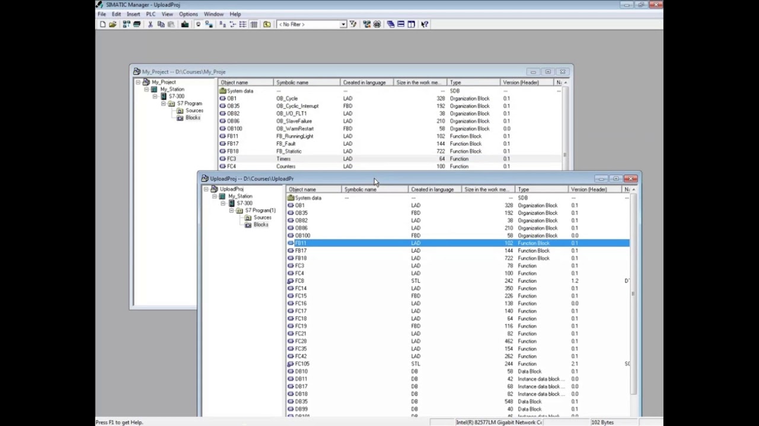Tile windows vertically icon
This screenshot has width=759, height=426.
point(412,24)
